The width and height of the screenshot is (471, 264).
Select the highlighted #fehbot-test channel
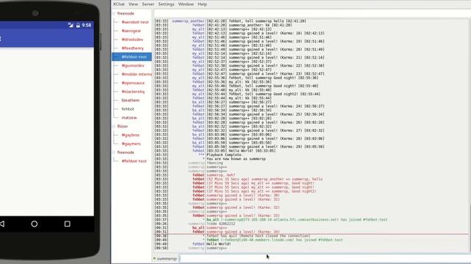132,57
